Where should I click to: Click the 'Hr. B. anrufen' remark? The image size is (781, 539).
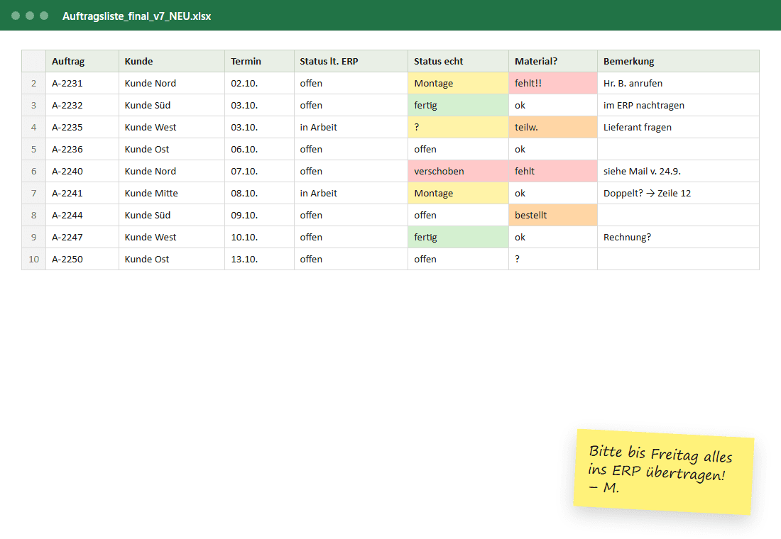click(x=678, y=83)
